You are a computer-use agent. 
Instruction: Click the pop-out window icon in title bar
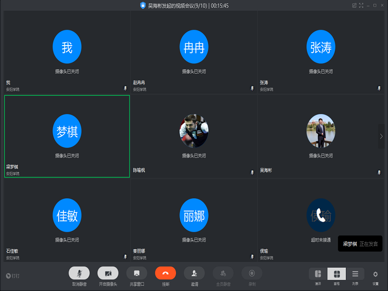click(x=354, y=5)
